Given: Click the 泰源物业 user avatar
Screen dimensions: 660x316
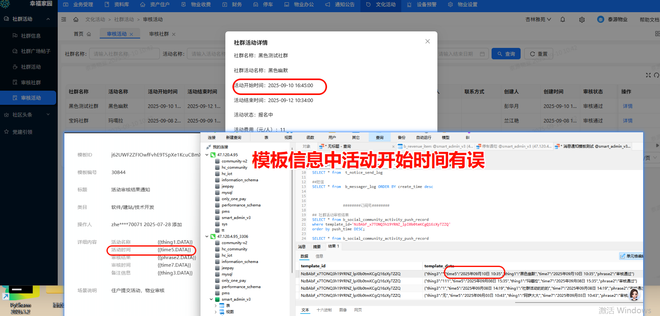Looking at the screenshot, I should pyautogui.click(x=600, y=19).
